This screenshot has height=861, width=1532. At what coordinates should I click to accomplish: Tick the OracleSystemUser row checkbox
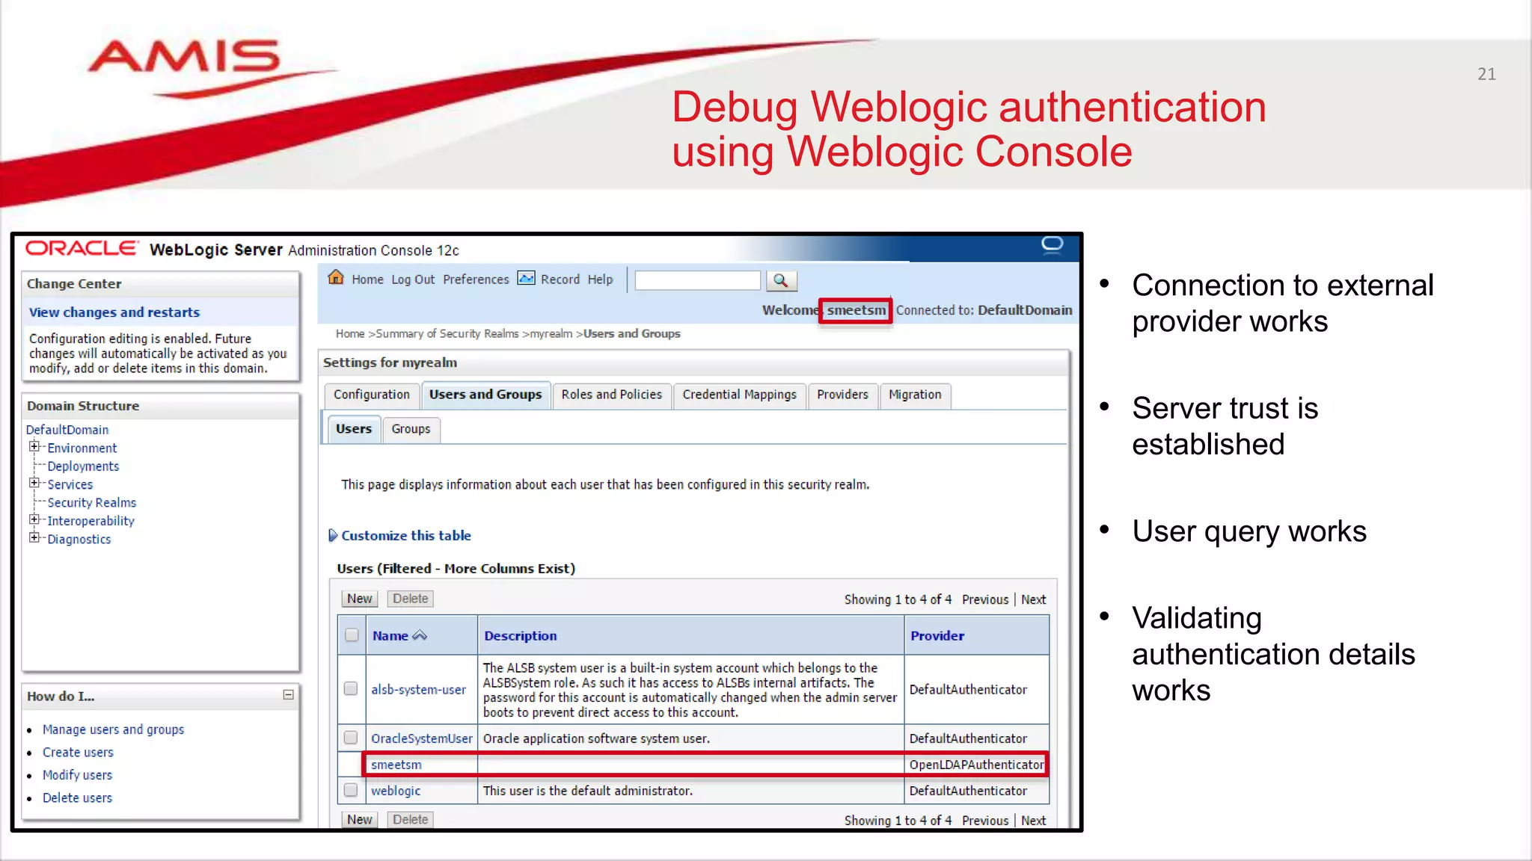pyautogui.click(x=351, y=738)
